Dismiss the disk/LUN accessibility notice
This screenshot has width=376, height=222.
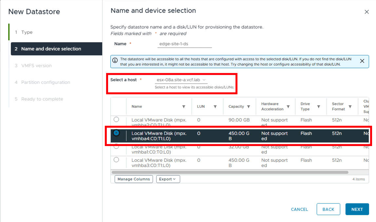pos(362,61)
